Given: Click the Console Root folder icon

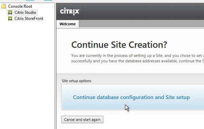Looking at the screenshot, I should pos(4,6).
